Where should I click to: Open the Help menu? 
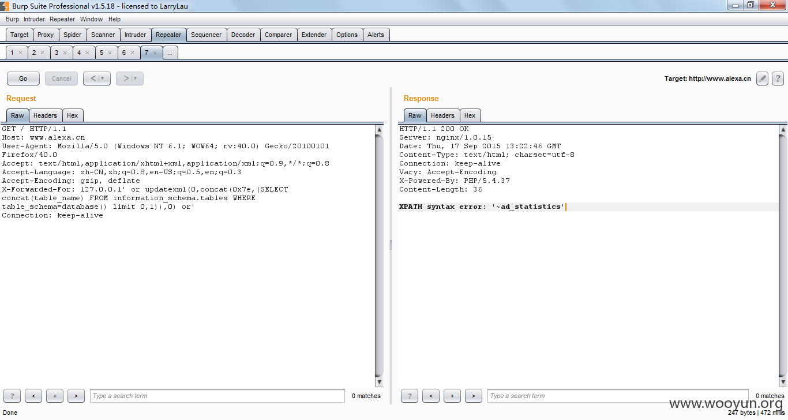point(115,19)
